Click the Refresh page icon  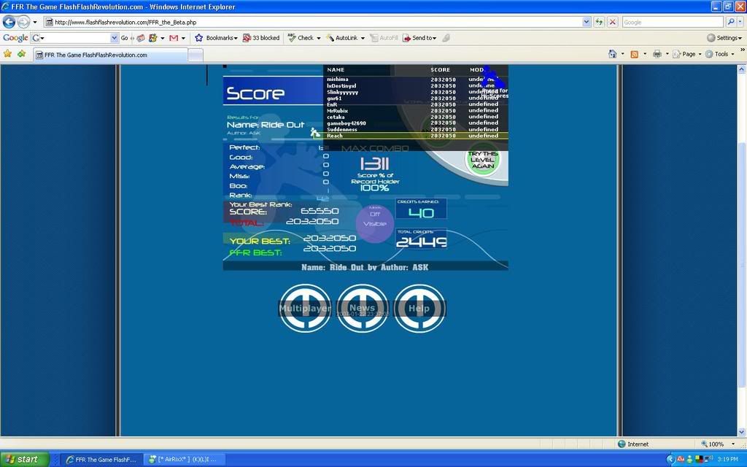[x=599, y=22]
